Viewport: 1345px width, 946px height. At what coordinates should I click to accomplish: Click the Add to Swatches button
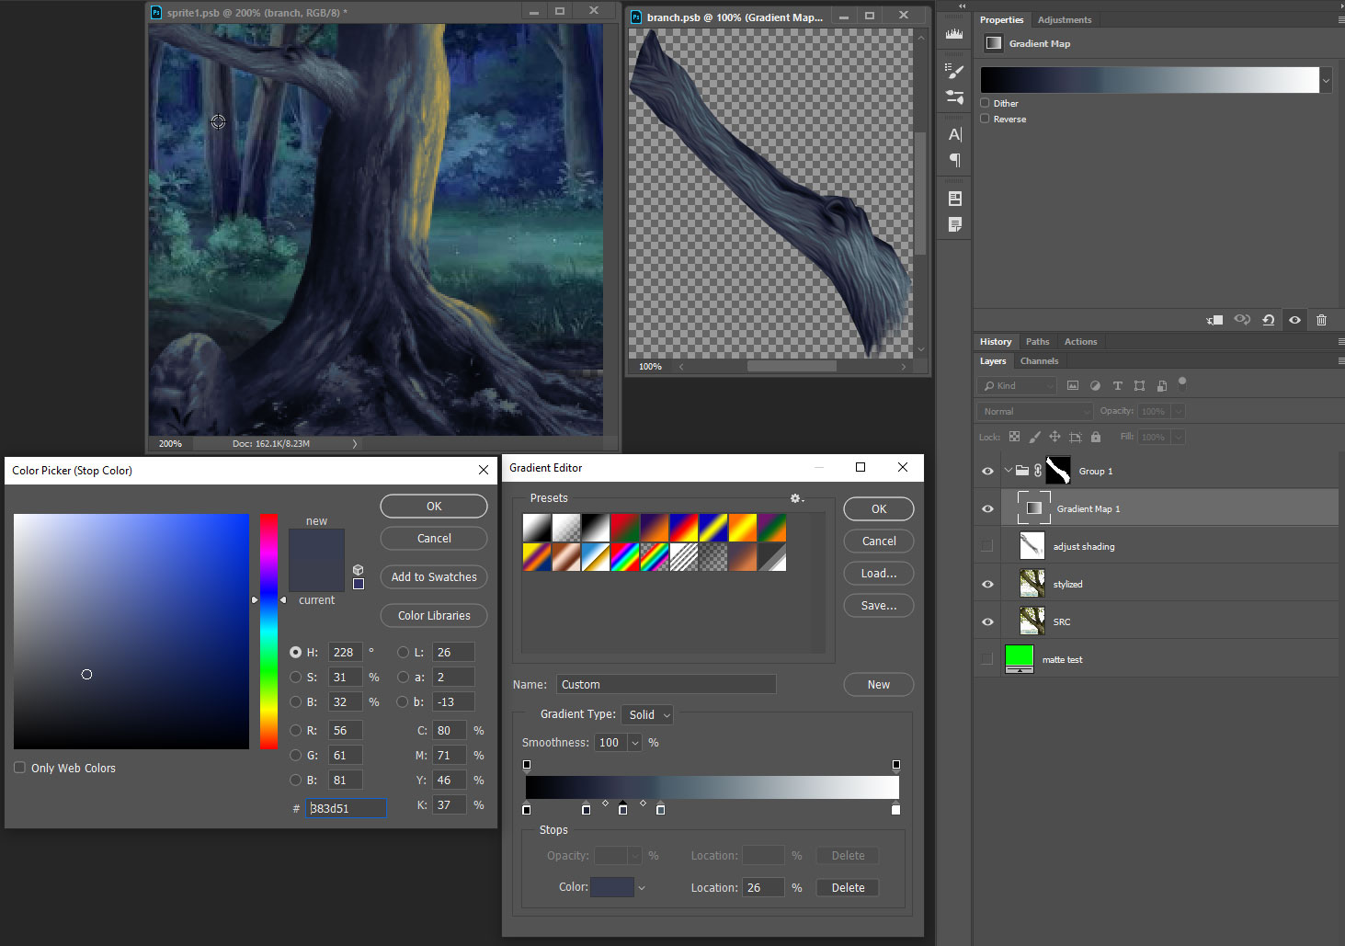(434, 576)
